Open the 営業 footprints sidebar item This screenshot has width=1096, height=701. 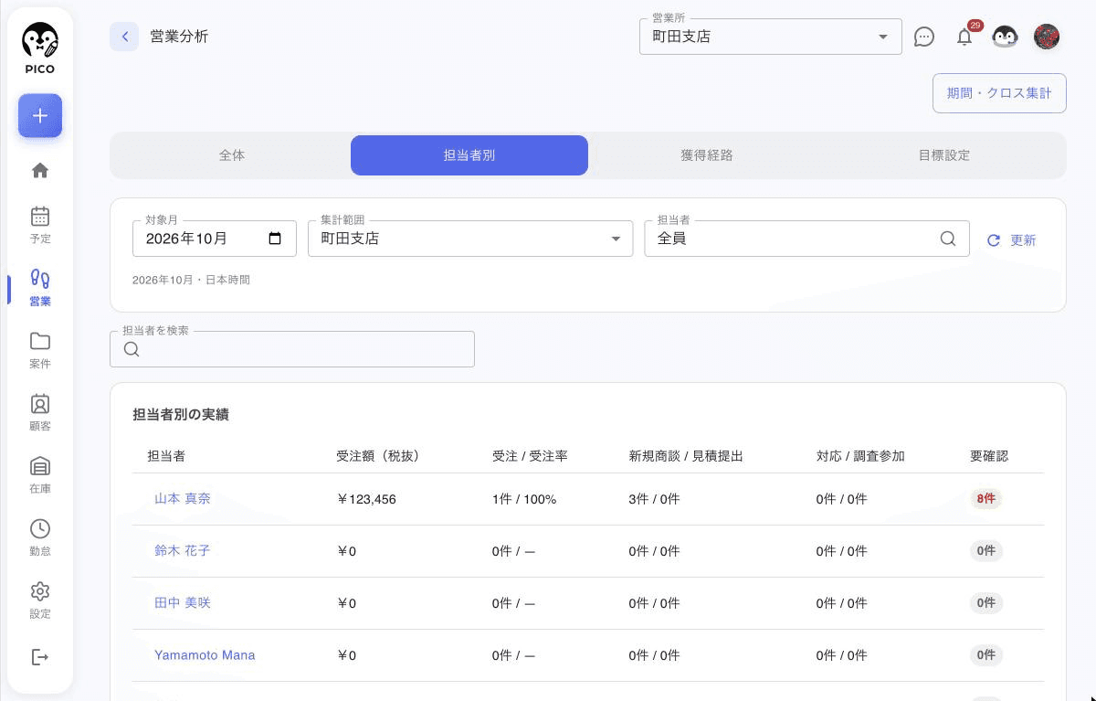pyautogui.click(x=40, y=288)
